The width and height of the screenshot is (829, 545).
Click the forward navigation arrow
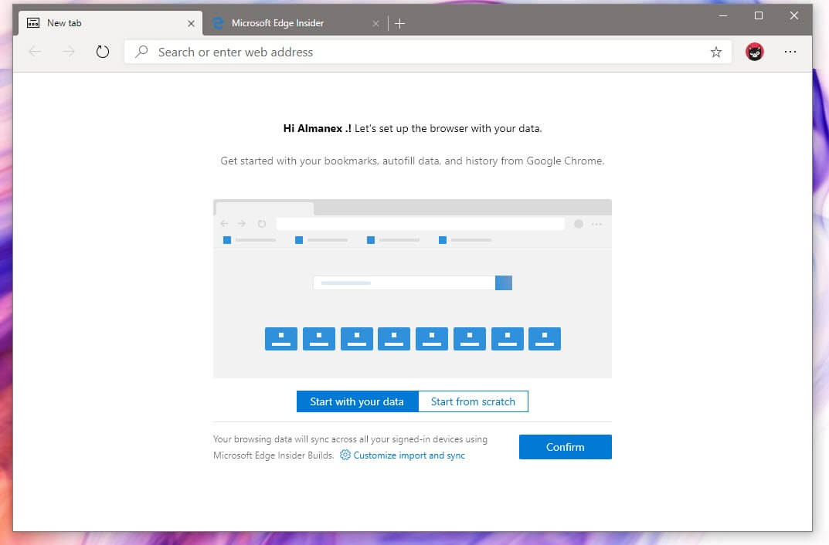click(x=69, y=52)
